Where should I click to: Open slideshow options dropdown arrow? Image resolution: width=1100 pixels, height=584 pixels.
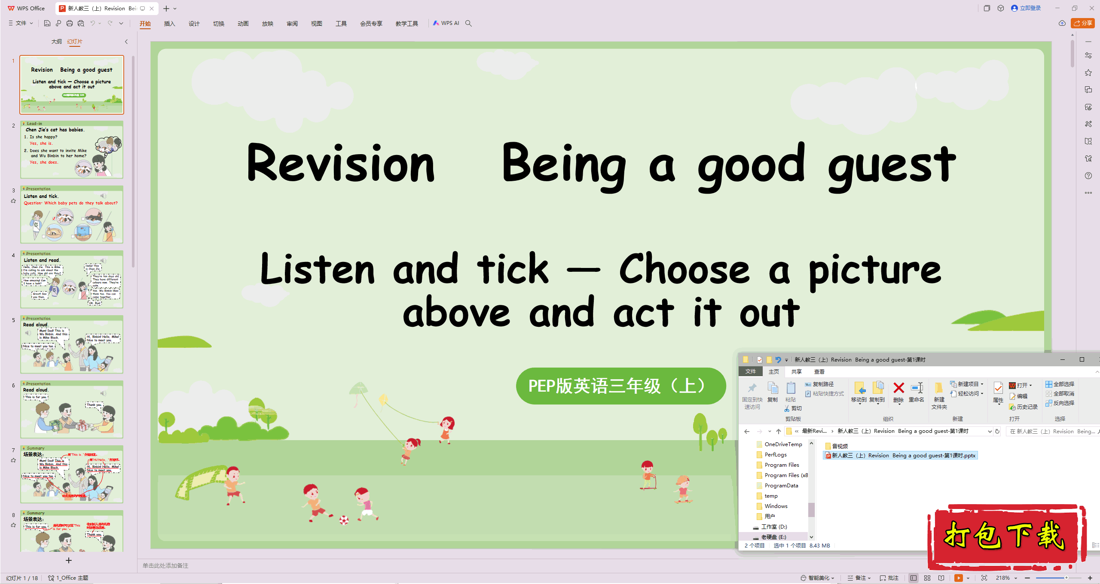(x=968, y=578)
